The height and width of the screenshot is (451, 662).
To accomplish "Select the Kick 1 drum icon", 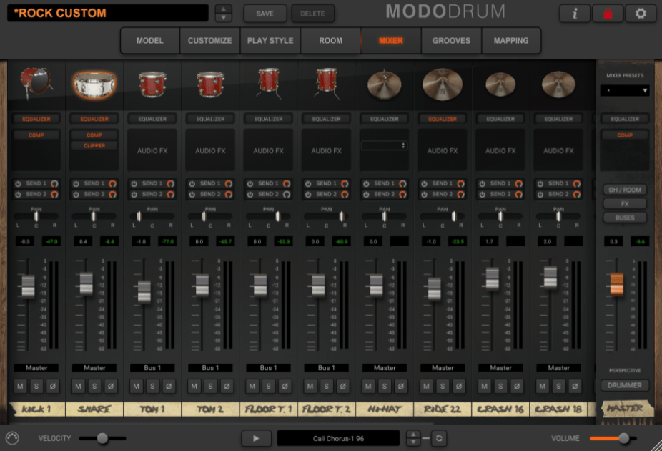I will (36, 83).
